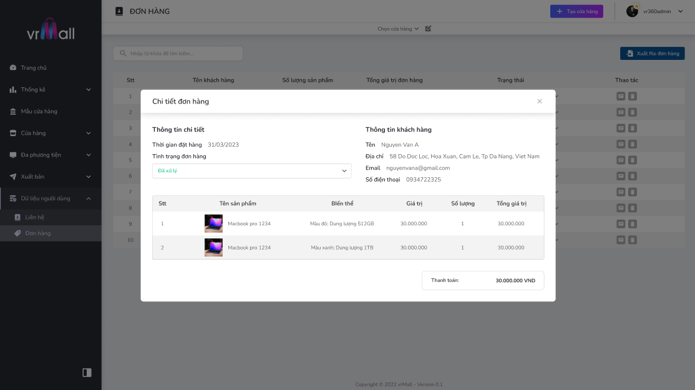Screen dimensions: 695x390
Task: Click the first Macbook pro 1234 thumbnail
Action: tap(213, 223)
